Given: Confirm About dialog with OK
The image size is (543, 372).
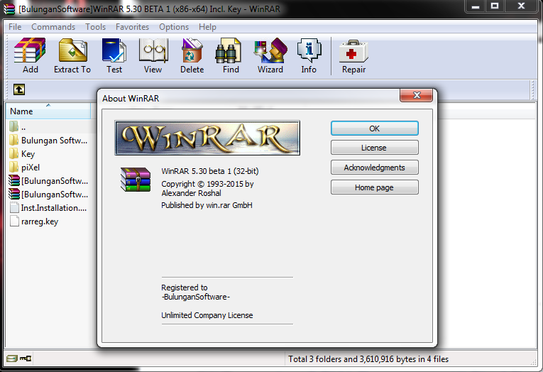Looking at the screenshot, I should coord(374,128).
